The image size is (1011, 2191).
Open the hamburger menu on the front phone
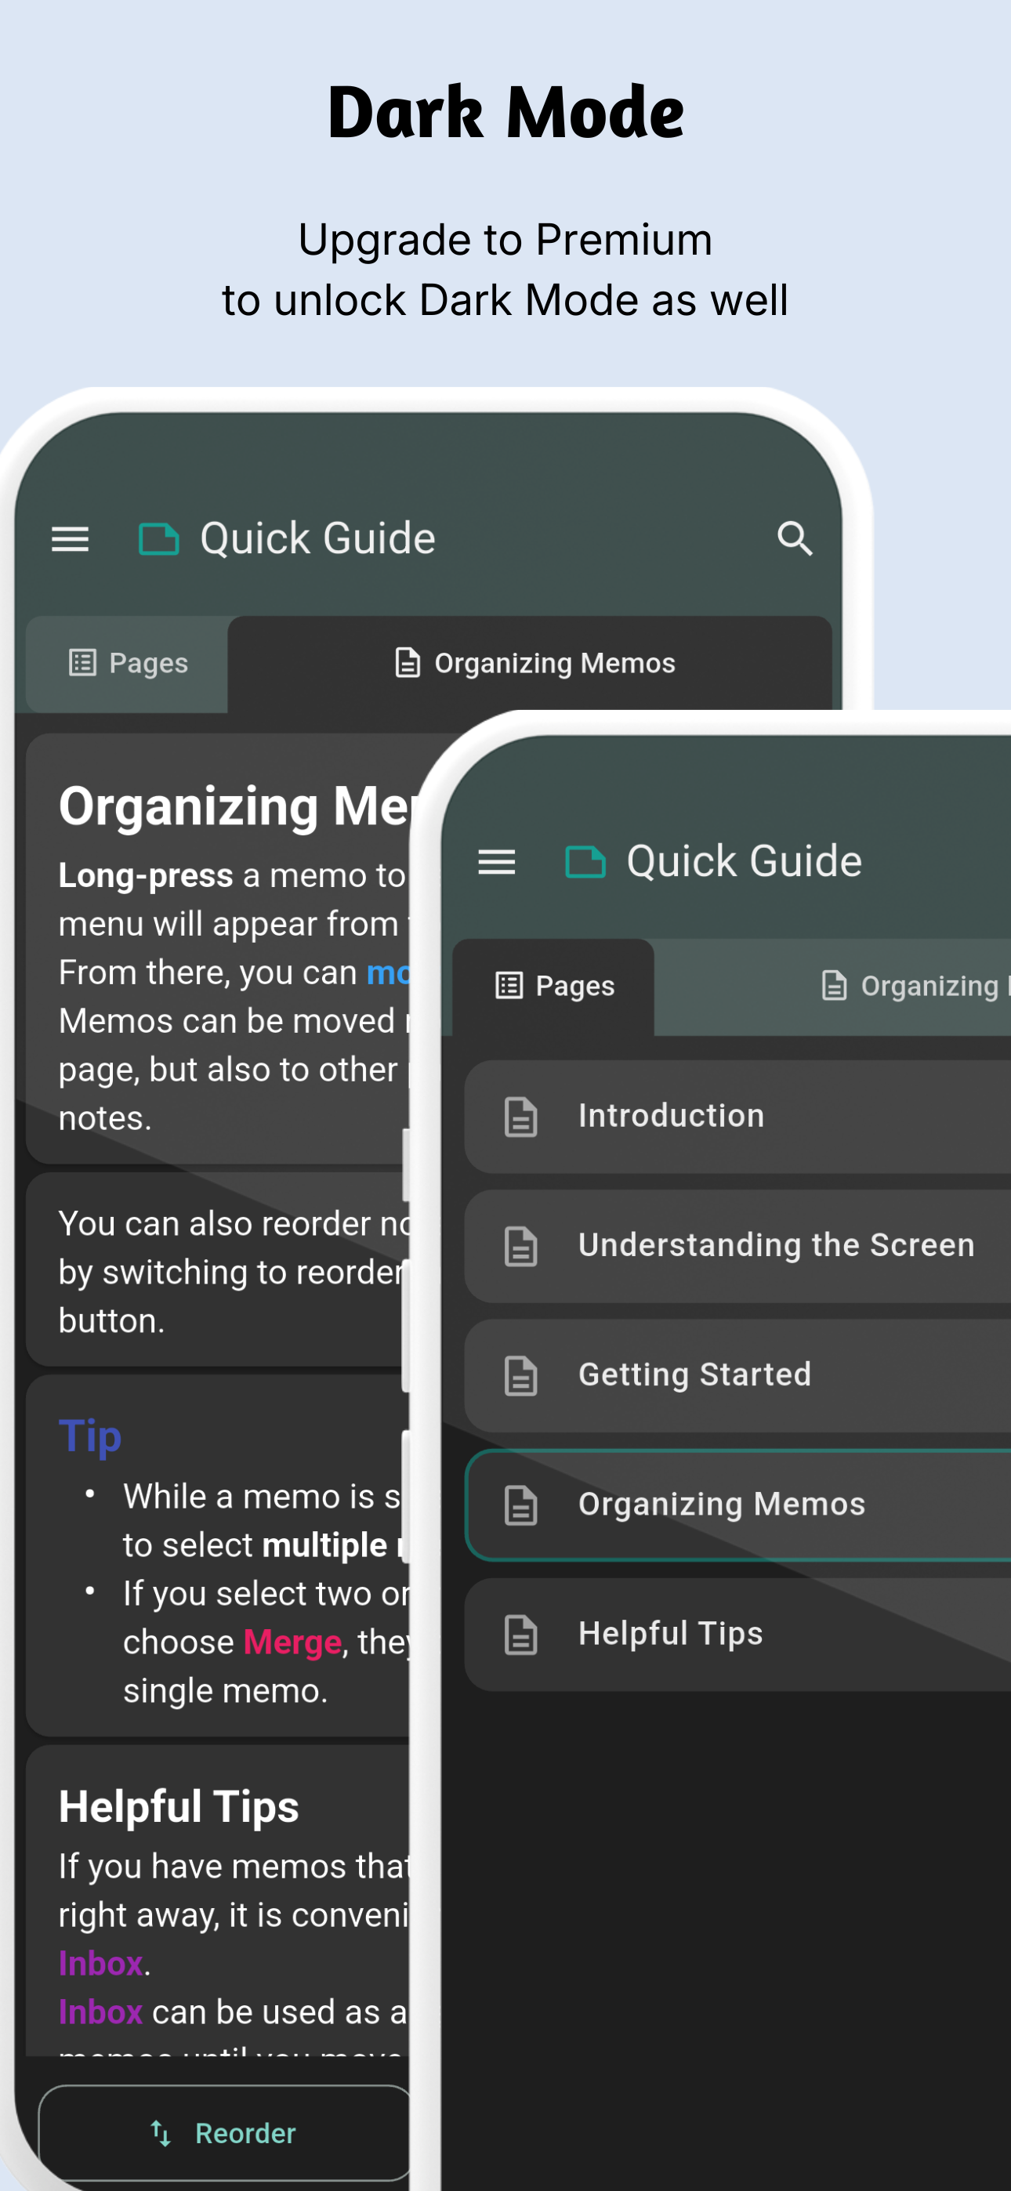coord(497,862)
